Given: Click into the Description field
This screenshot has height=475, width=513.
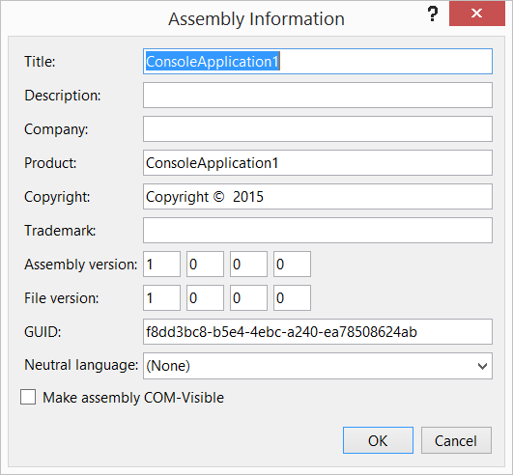Looking at the screenshot, I should [x=317, y=96].
